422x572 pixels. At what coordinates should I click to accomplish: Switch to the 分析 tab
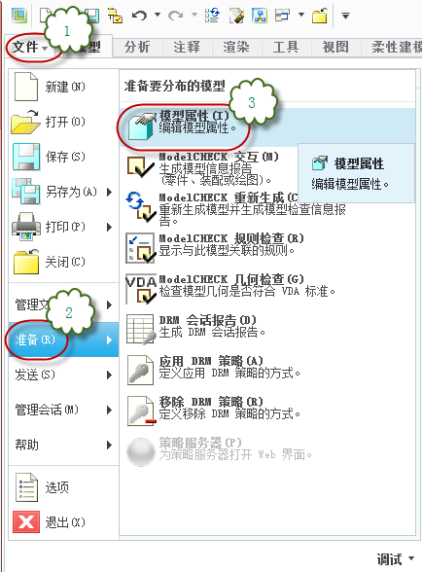137,47
